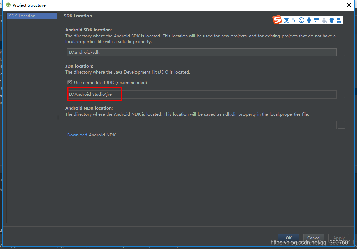Image resolution: width=357 pixels, height=249 pixels.
Task: Click the Android SDK location heading text
Action: tap(88, 30)
